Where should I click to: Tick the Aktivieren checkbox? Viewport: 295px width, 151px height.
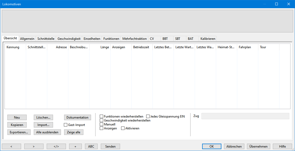[x=123, y=128]
